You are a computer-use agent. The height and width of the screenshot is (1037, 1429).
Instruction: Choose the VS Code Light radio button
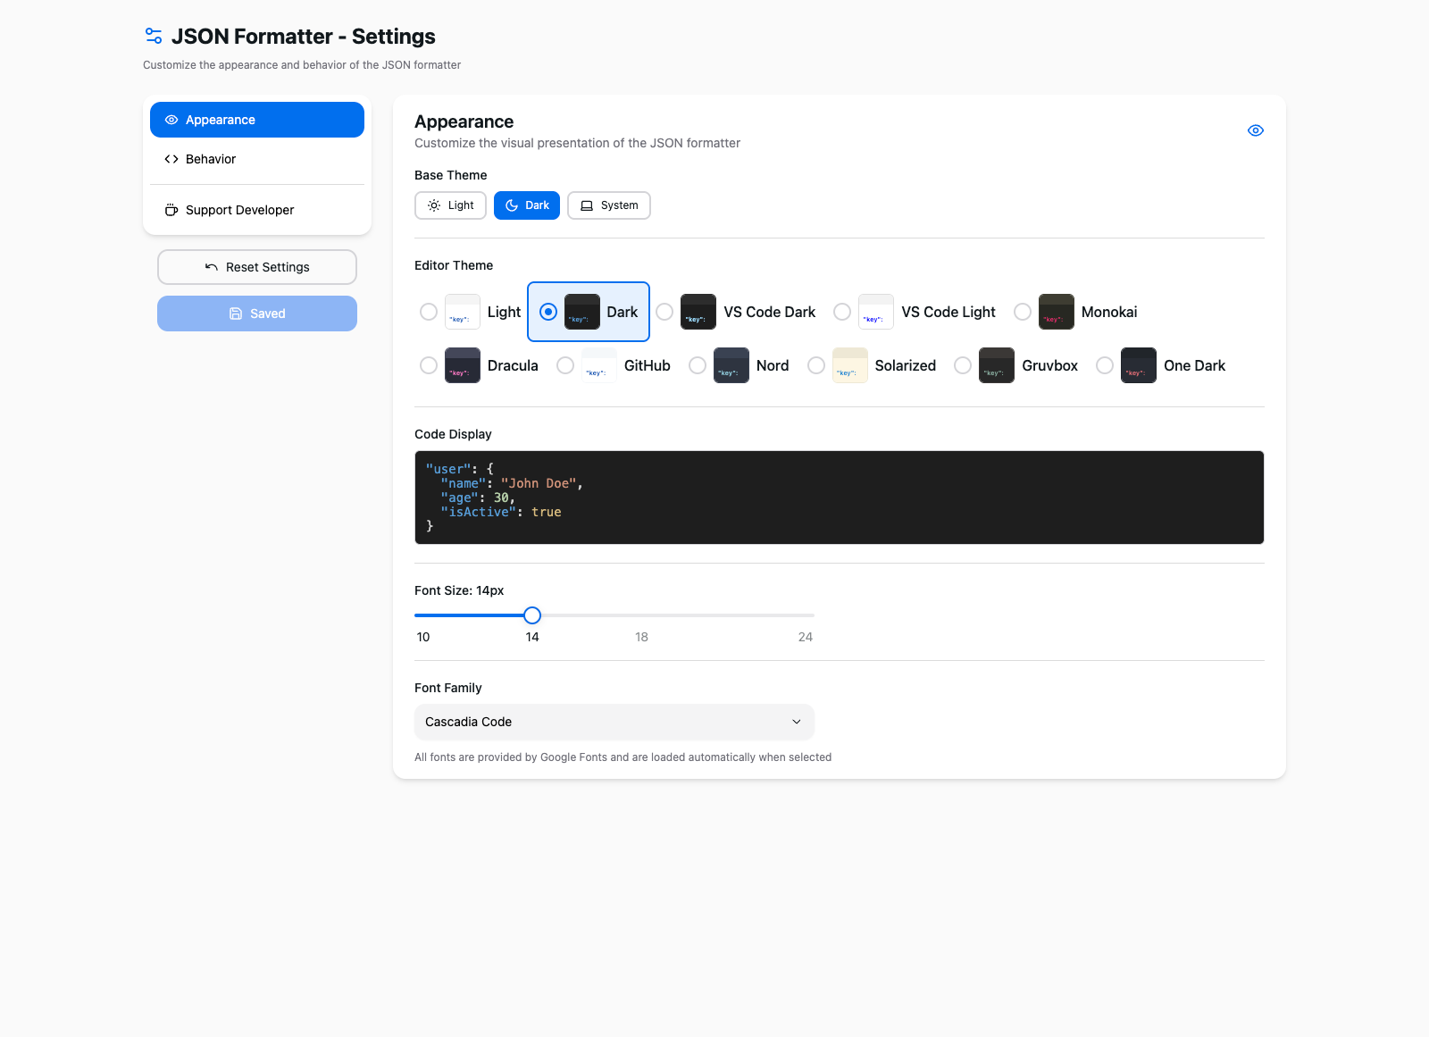[842, 312]
